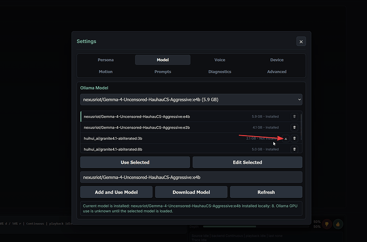The width and height of the screenshot is (367, 242).
Task: Click the download icon for granite4.1-abliterated:3b
Action: tap(286, 139)
